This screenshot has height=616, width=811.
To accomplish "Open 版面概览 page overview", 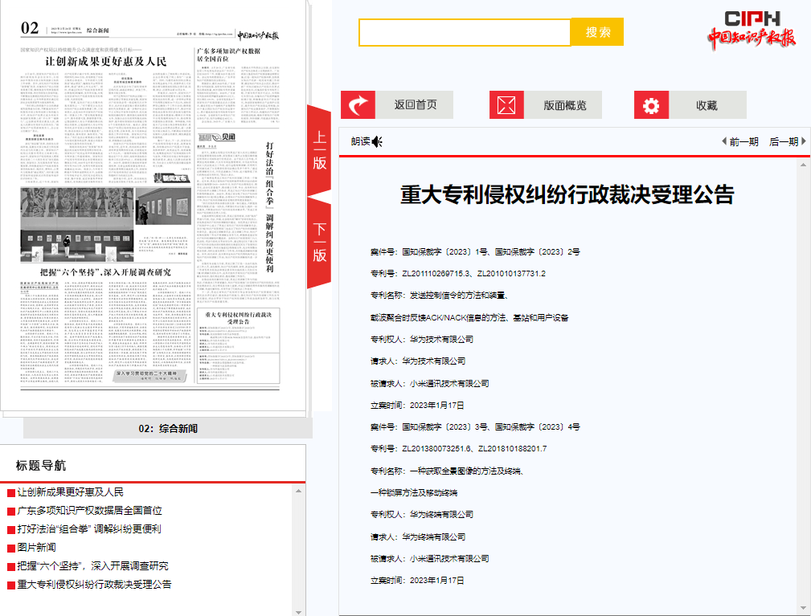I will point(564,105).
